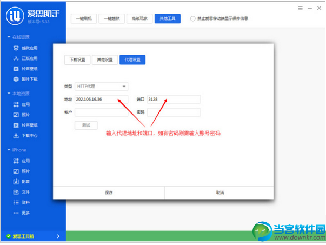Viewport: 326px width, 245px height.
Task: Open 铃声壁纸 icon under 在线资源
Action: click(16, 69)
